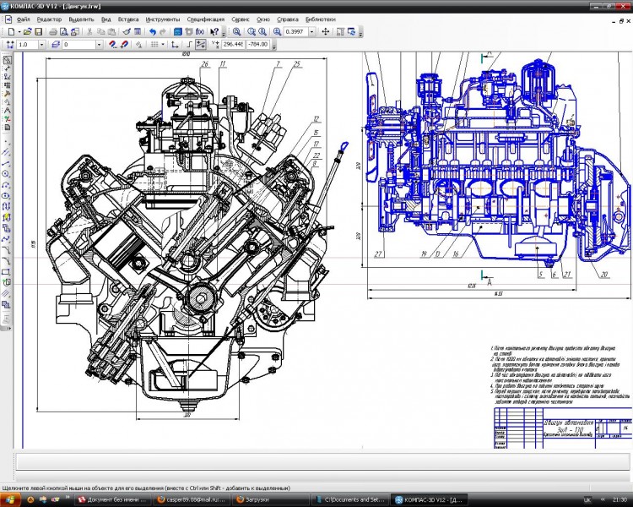The width and height of the screenshot is (633, 507).
Task: Click the Print icon
Action: point(53,31)
